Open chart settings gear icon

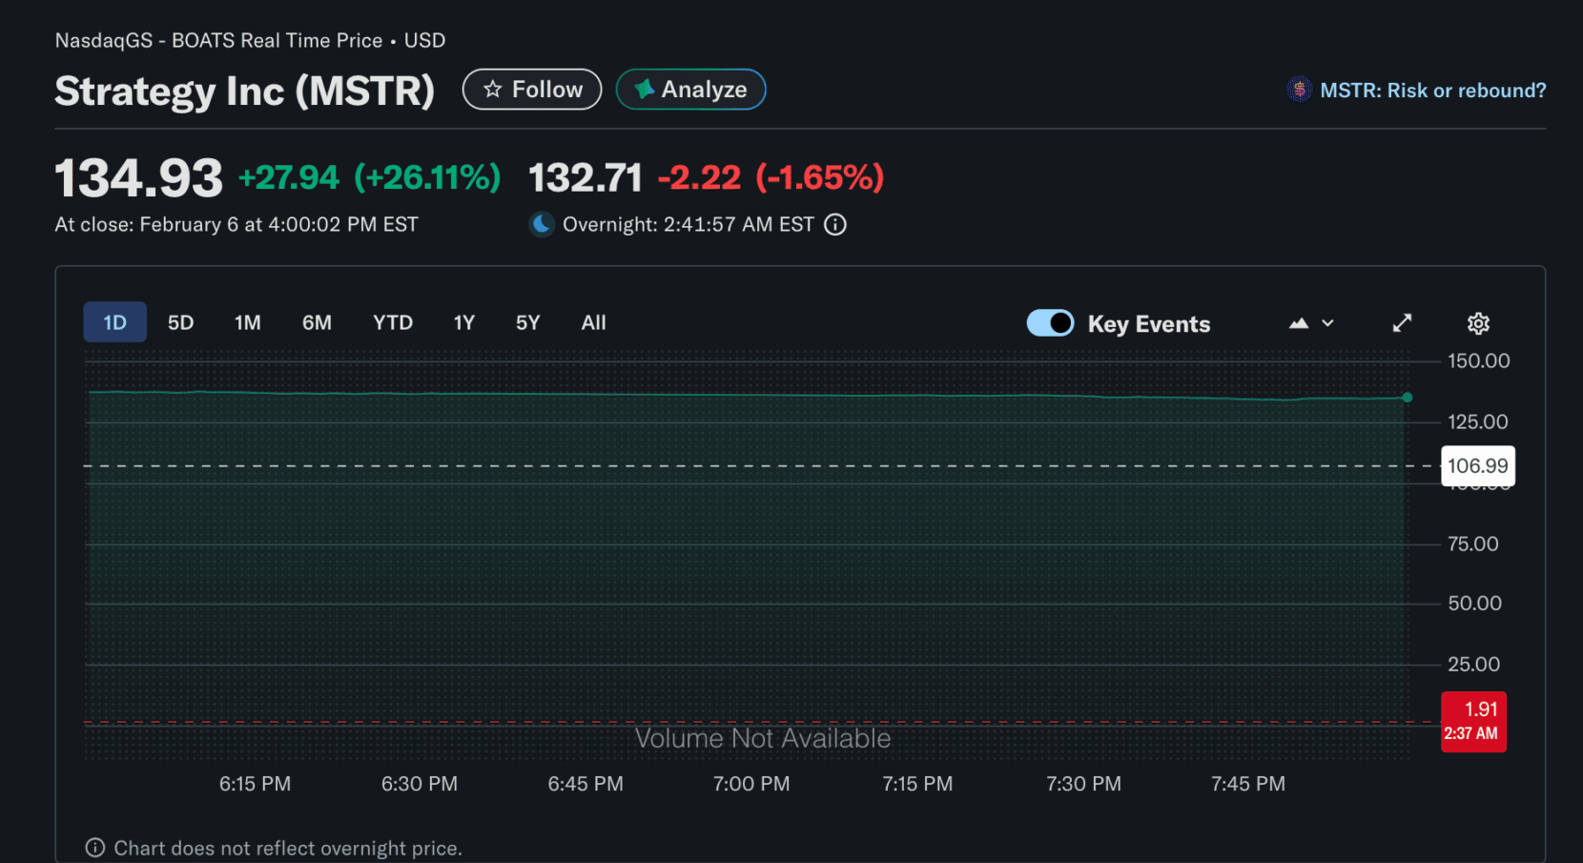click(1477, 323)
